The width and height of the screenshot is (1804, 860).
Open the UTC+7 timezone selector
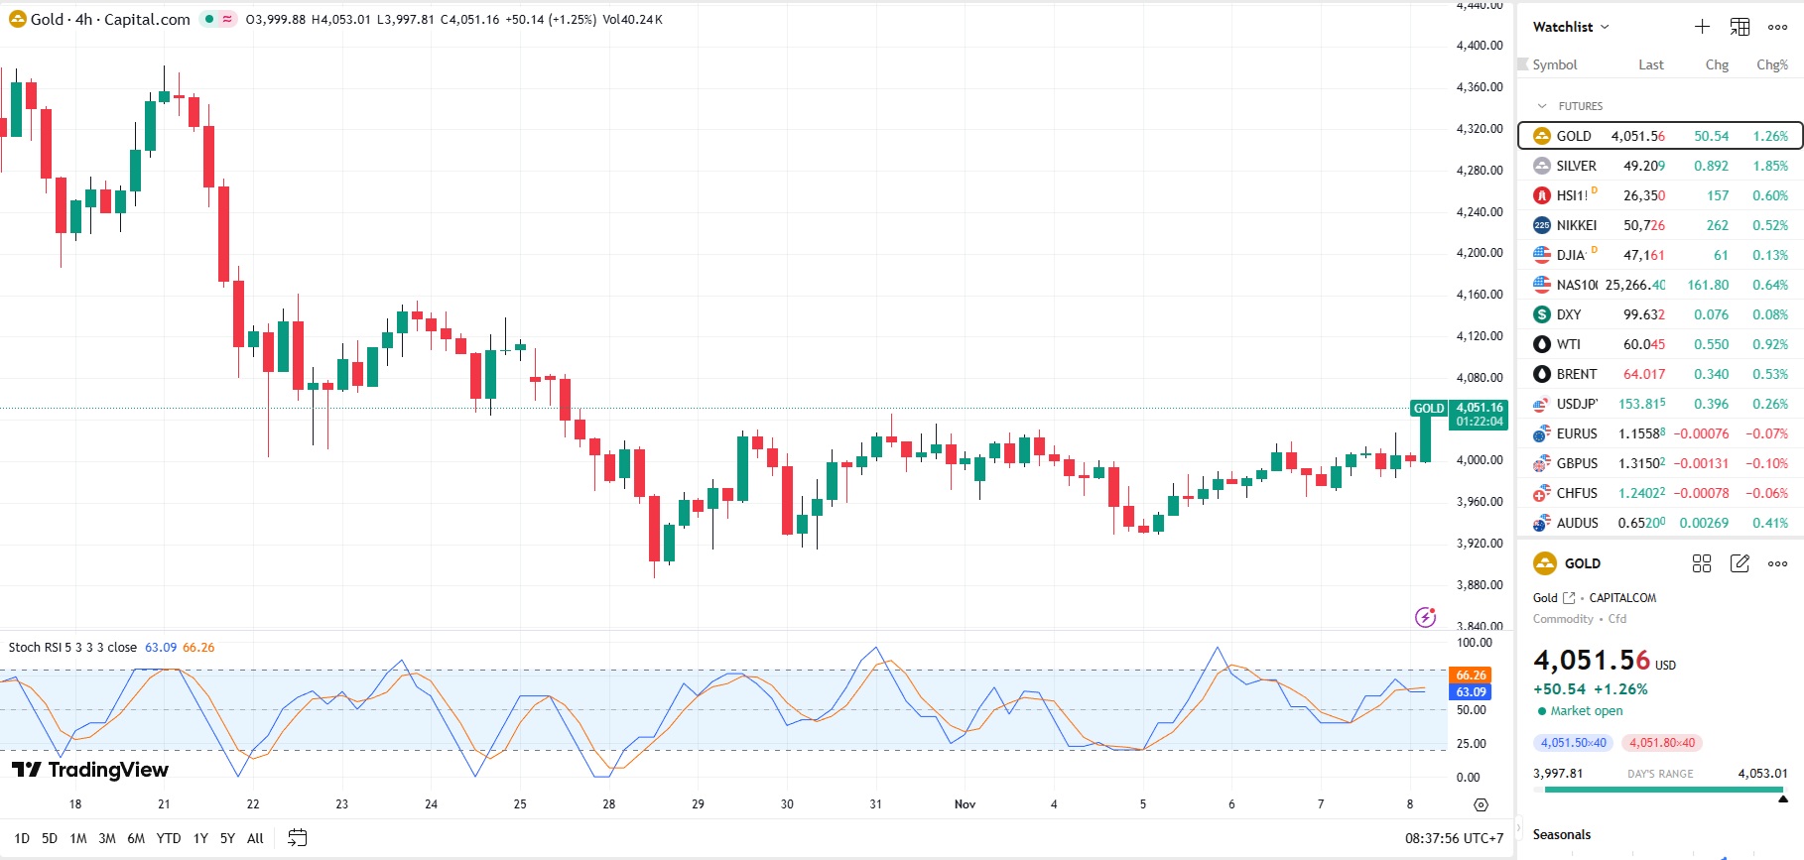tap(1454, 838)
